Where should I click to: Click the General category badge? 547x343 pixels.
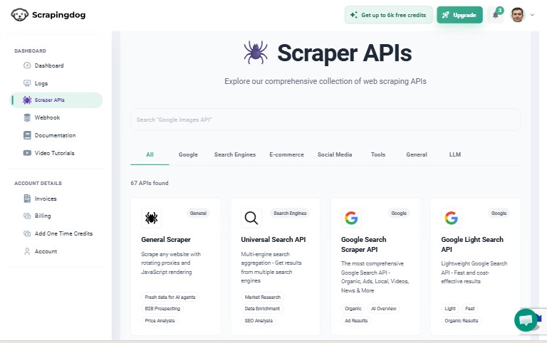pyautogui.click(x=198, y=213)
